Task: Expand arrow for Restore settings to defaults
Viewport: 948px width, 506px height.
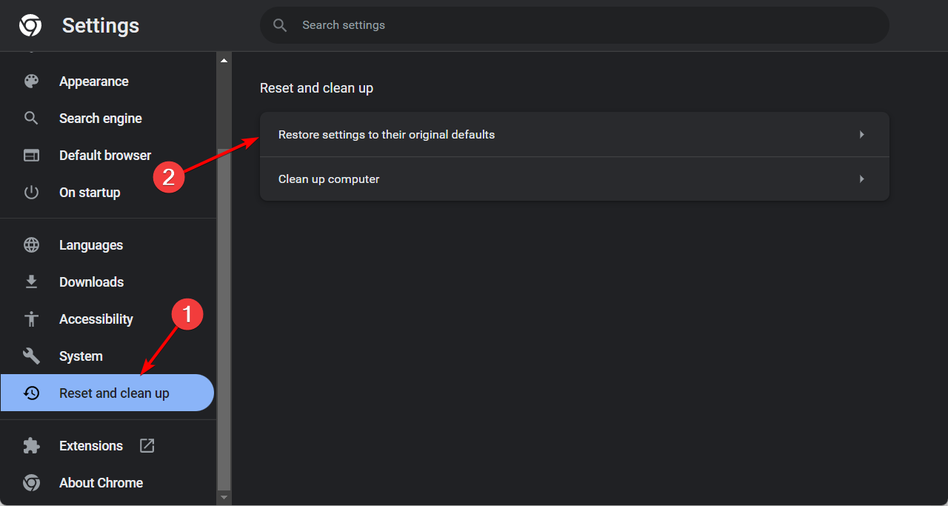Action: (862, 135)
